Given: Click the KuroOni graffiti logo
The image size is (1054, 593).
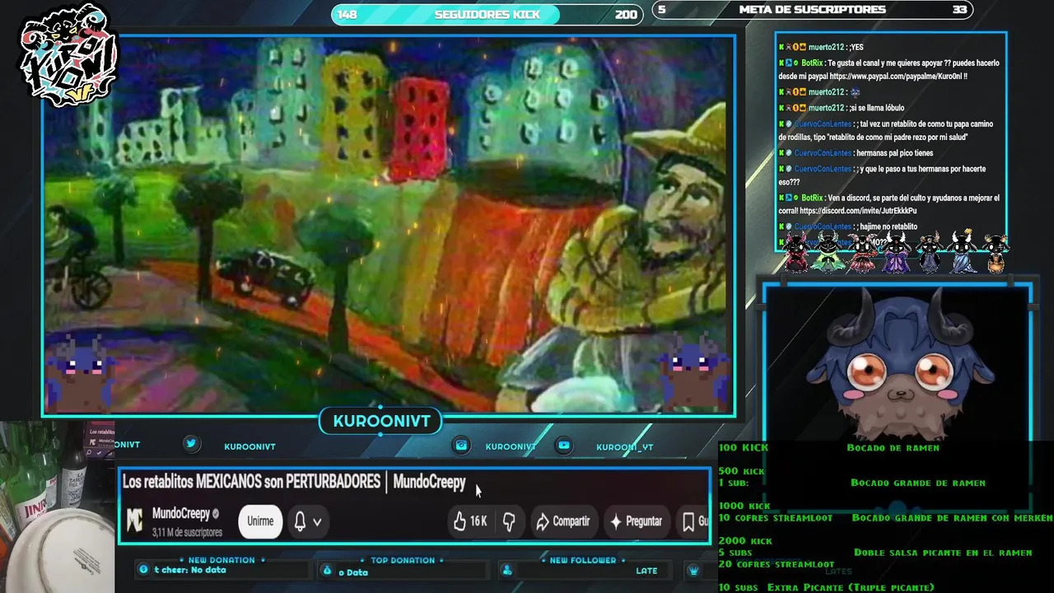Looking at the screenshot, I should point(68,56).
